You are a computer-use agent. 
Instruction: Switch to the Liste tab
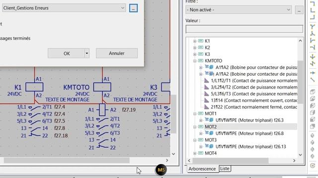point(225,168)
